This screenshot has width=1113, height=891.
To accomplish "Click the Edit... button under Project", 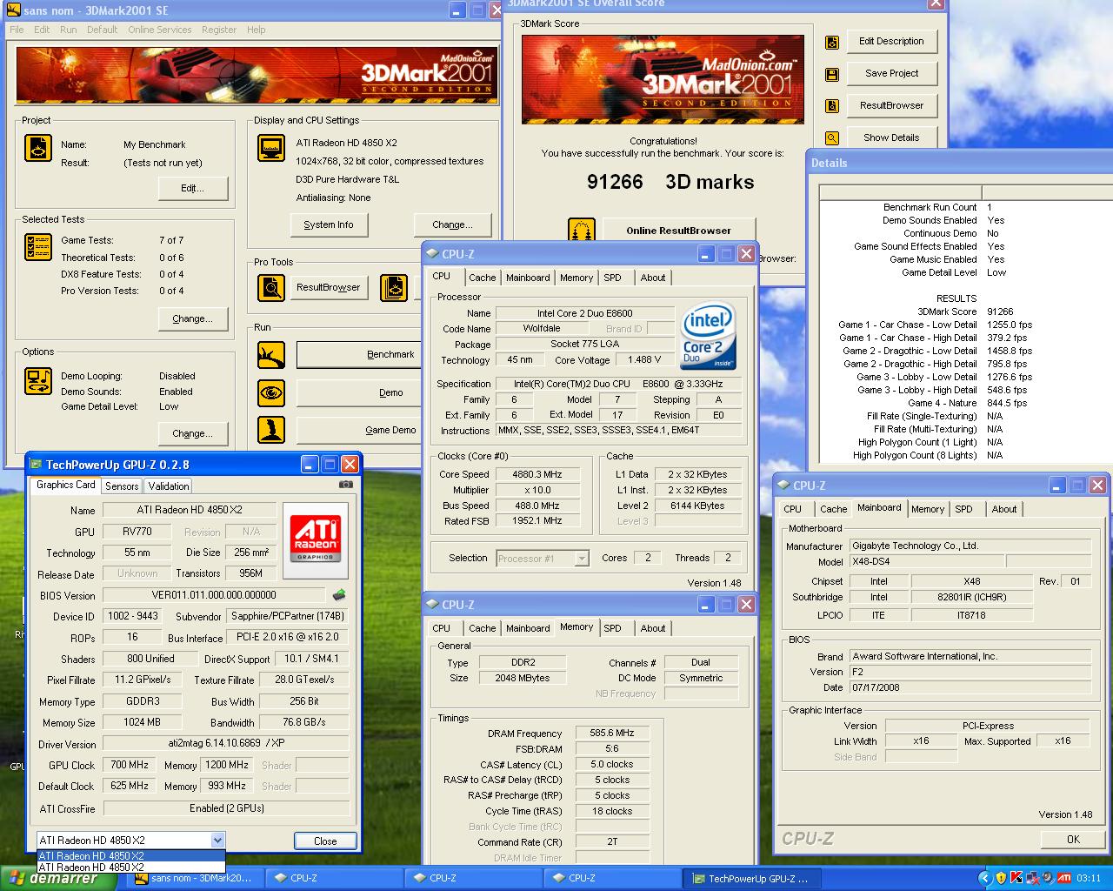I will pyautogui.click(x=192, y=188).
